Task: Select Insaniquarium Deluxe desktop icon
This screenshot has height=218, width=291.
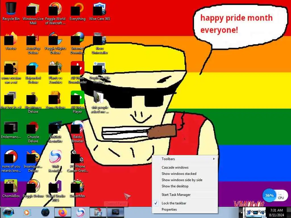Action: [33, 161]
